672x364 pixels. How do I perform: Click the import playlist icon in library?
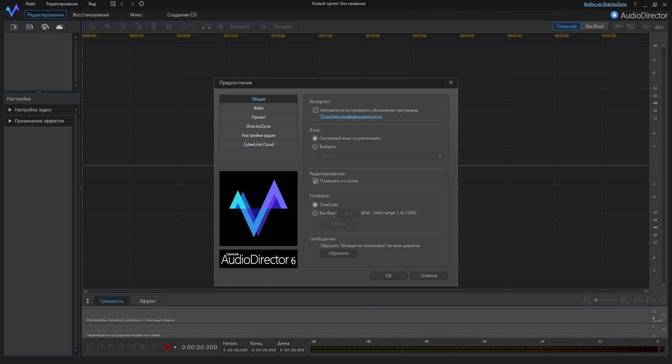click(30, 27)
